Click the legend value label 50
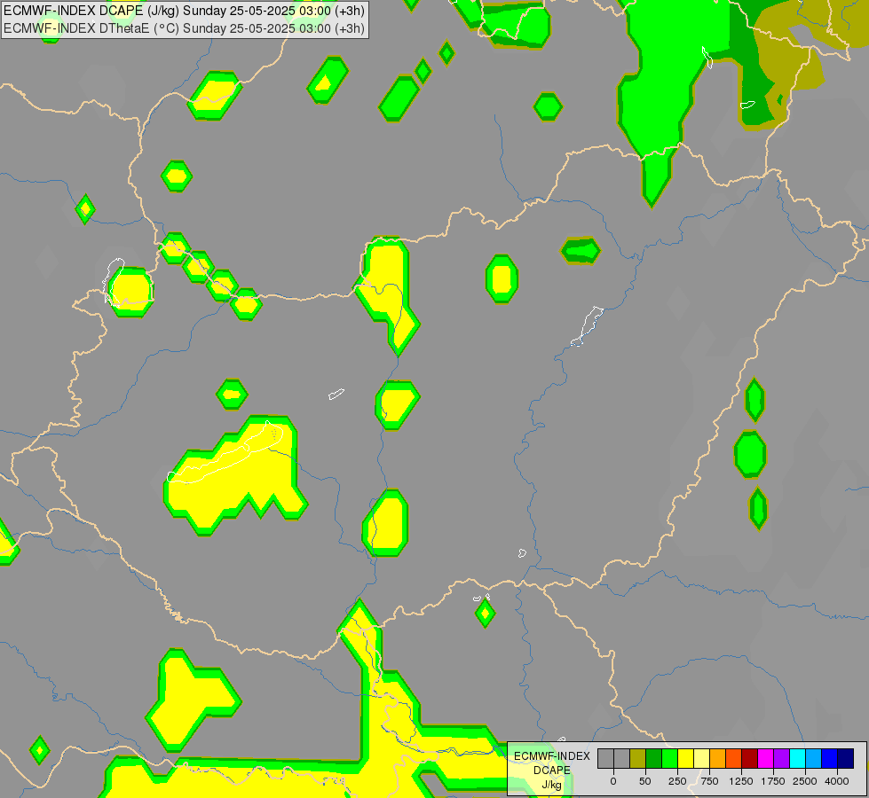This screenshot has height=798, width=869. tap(645, 781)
